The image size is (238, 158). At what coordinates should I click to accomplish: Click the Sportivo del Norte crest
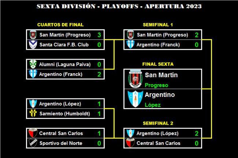pos(33,143)
